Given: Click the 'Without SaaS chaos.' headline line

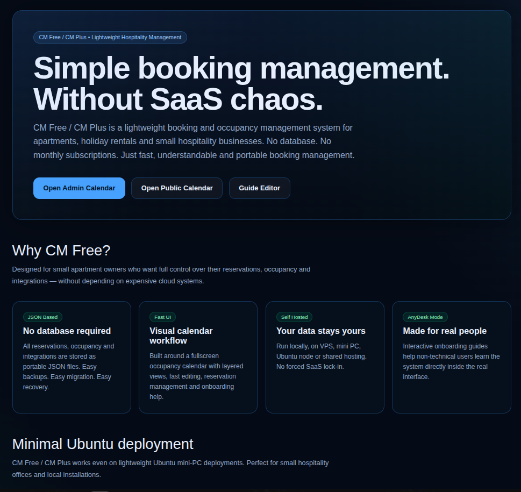Looking at the screenshot, I should point(178,99).
